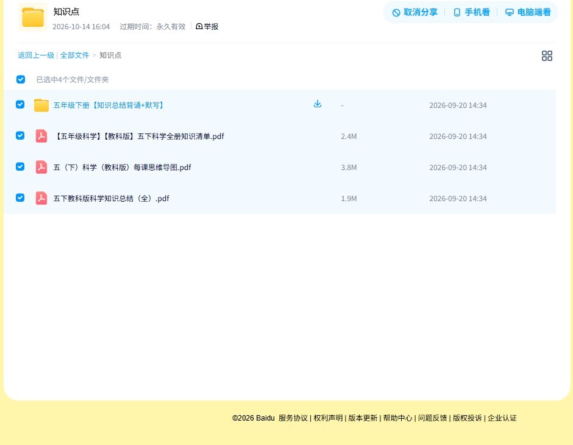573x445 pixels.
Task: Click the yellow folder icon for 五年级下册
Action: [41, 105]
